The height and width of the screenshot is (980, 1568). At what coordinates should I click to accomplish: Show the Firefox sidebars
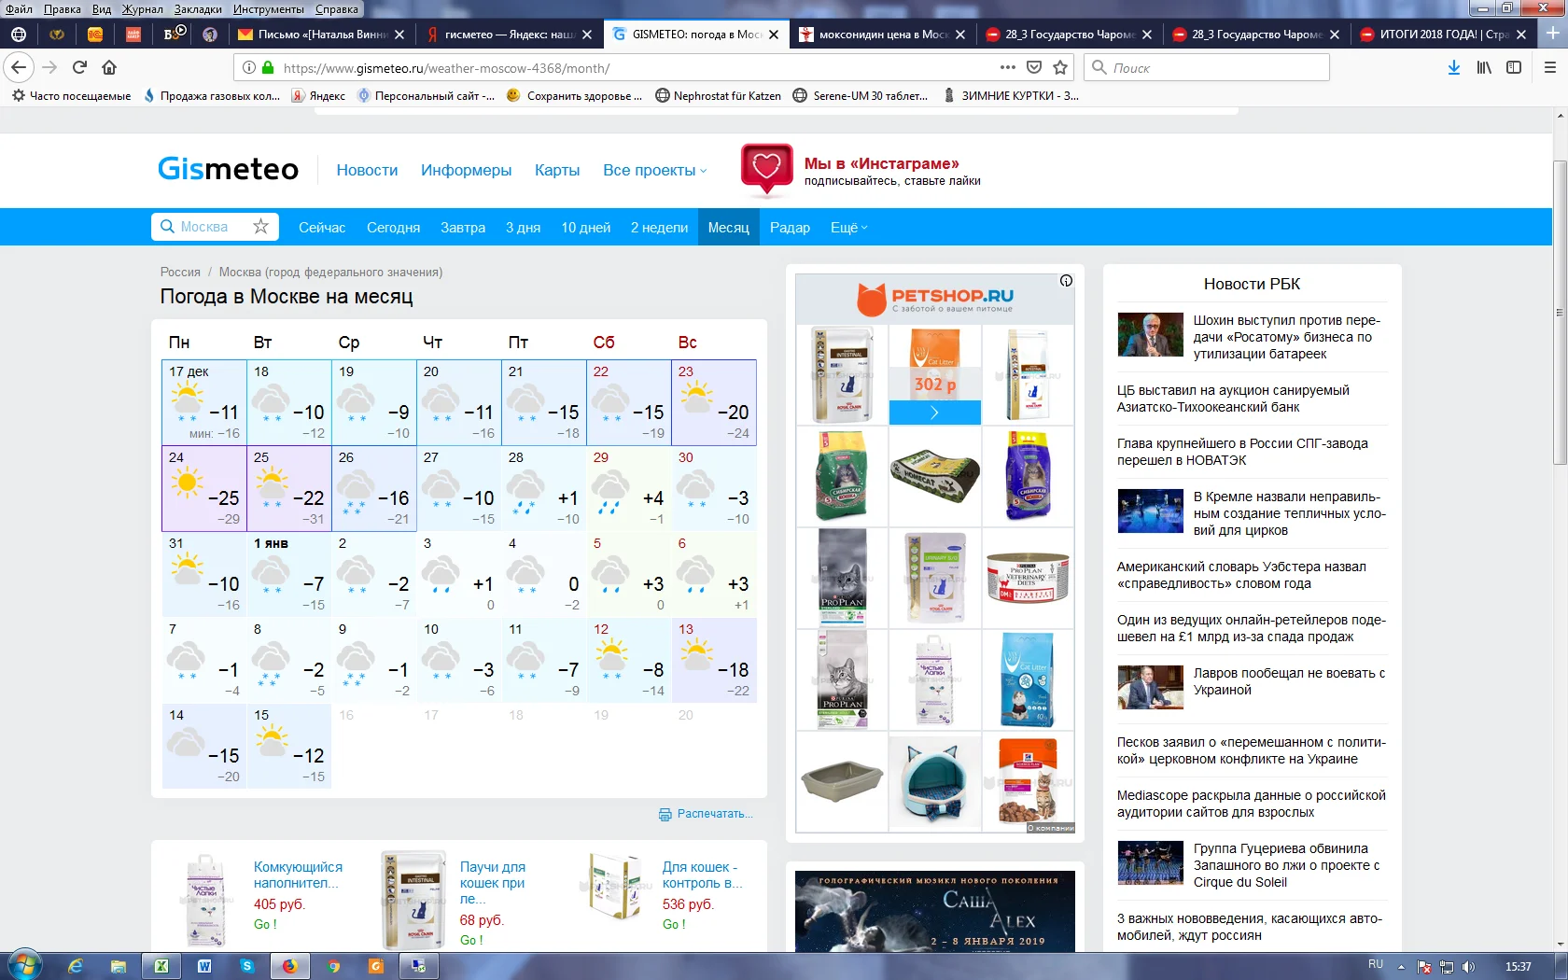click(1514, 67)
